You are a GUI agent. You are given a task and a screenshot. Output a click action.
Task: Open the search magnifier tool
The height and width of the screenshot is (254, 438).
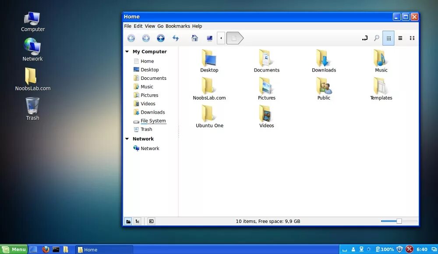377,38
